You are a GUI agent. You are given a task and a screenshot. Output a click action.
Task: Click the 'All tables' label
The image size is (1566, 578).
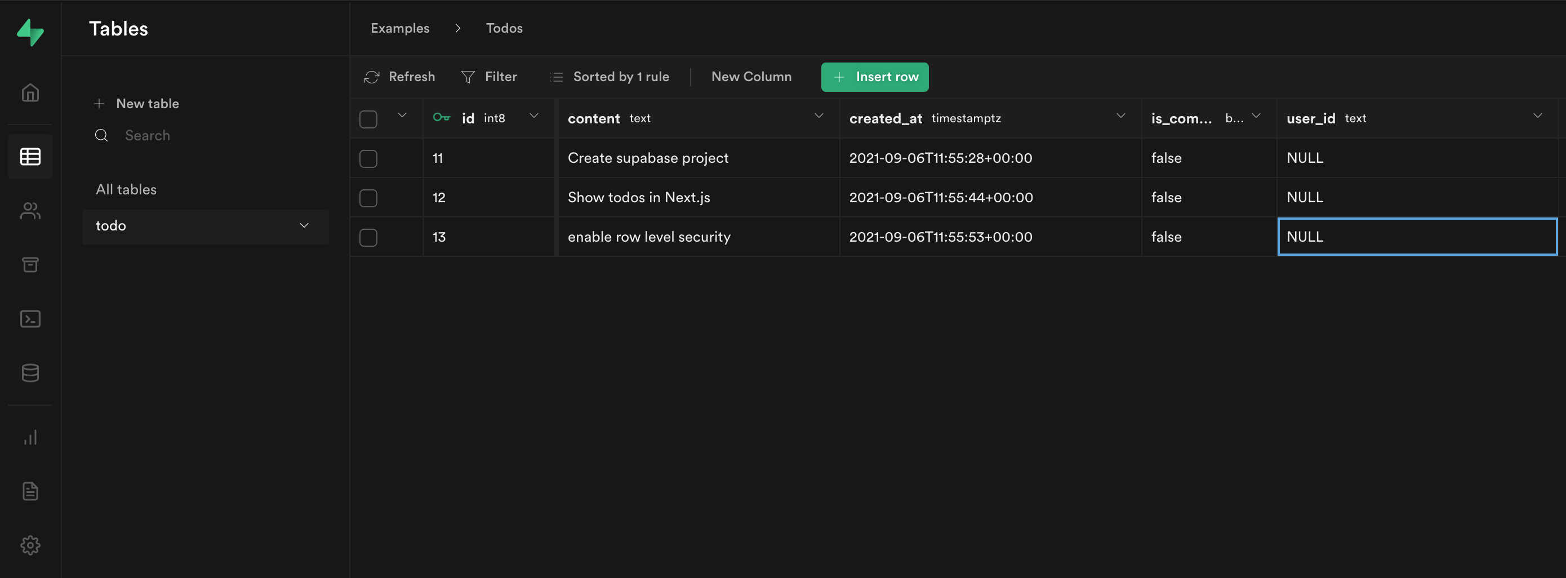[x=126, y=190]
